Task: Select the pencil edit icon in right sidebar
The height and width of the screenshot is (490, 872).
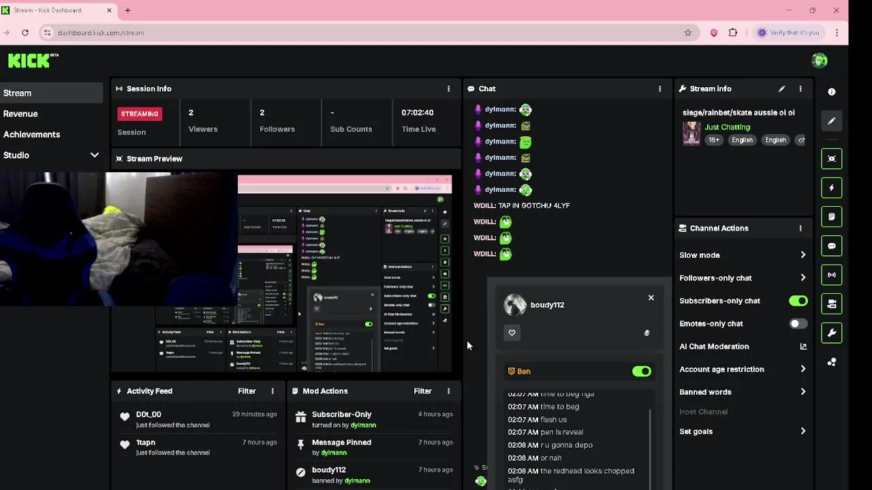Action: point(831,121)
